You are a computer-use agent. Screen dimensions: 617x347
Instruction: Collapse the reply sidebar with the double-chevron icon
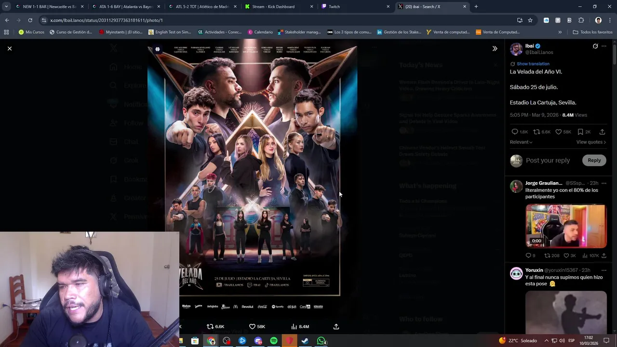coord(495,49)
